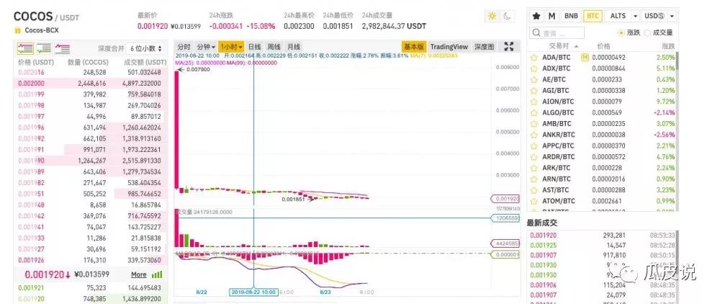
Task: Favorite the AION/BTC pair star
Action: pyautogui.click(x=534, y=102)
